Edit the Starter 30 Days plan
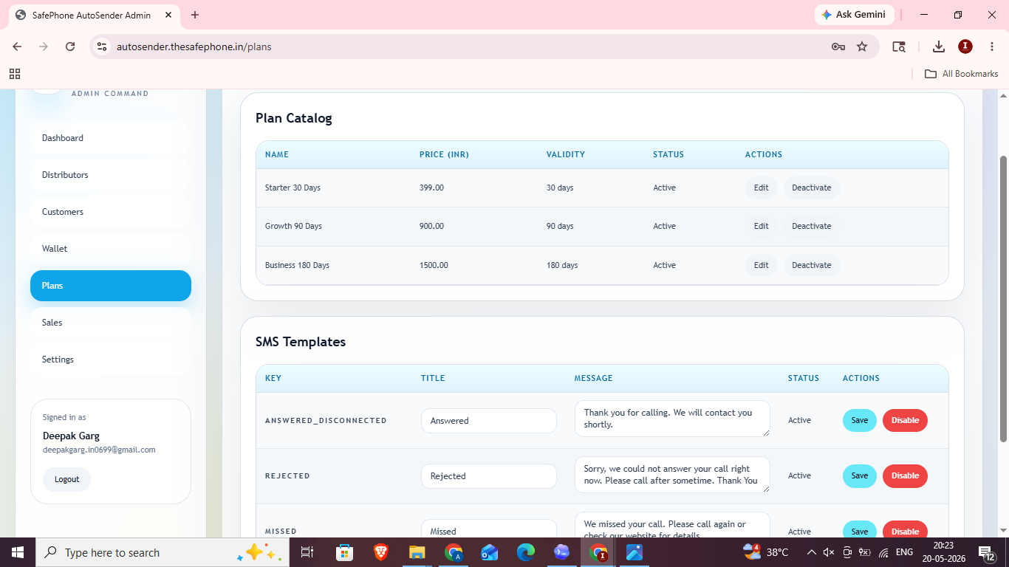Image resolution: width=1009 pixels, height=567 pixels. tap(762, 188)
